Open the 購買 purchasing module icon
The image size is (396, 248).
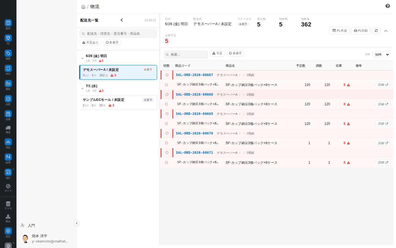8,53
